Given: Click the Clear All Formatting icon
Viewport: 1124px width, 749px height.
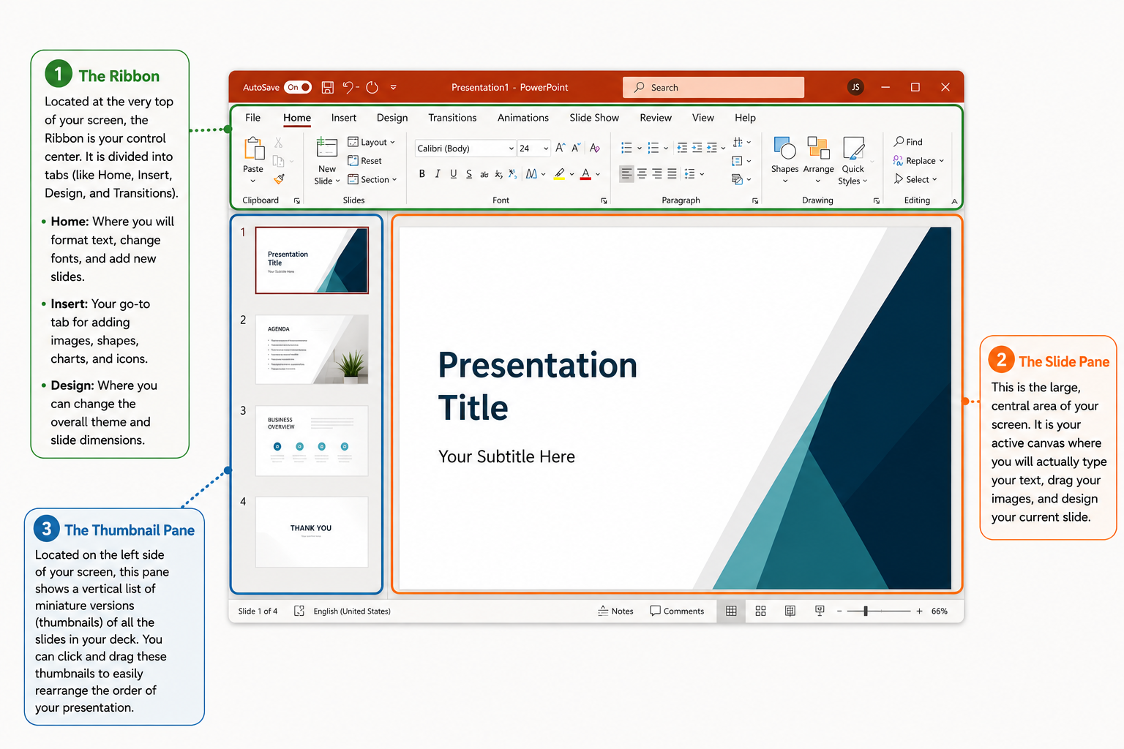Looking at the screenshot, I should coord(595,148).
